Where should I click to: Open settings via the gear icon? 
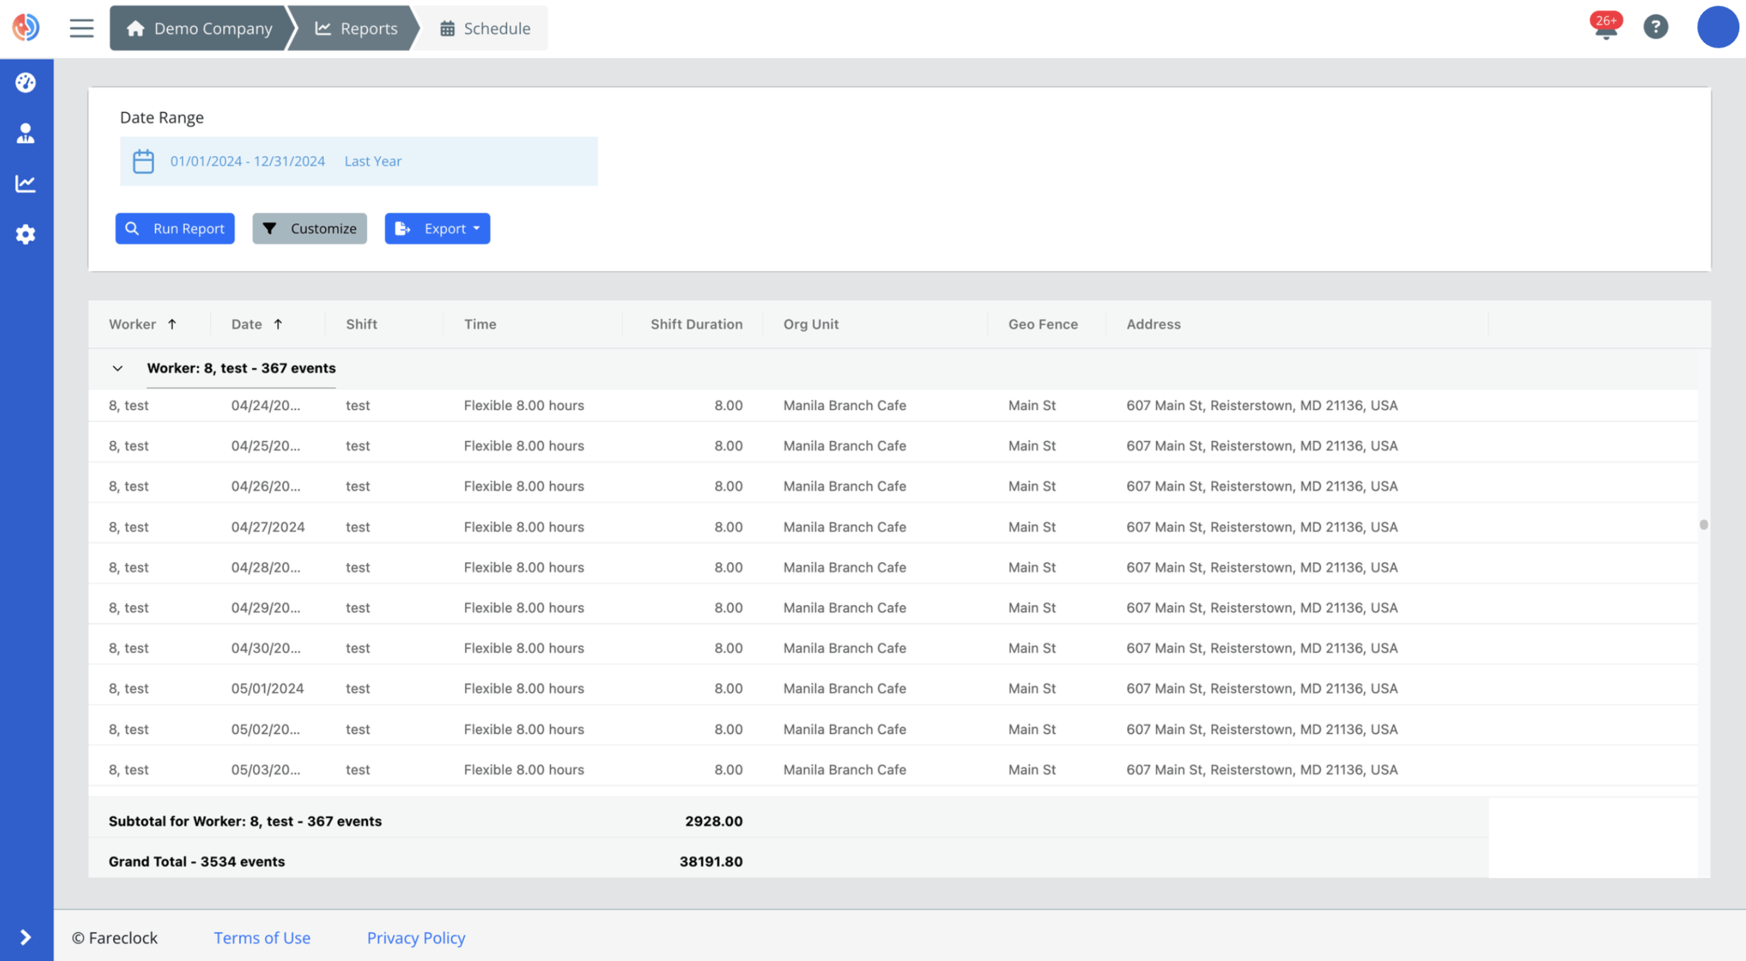click(25, 234)
